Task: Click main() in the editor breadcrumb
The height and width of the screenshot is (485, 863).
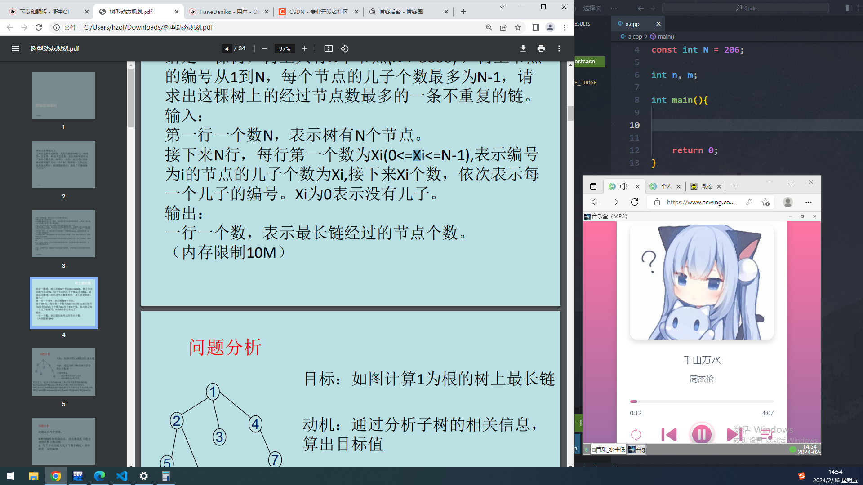Action: [665, 36]
